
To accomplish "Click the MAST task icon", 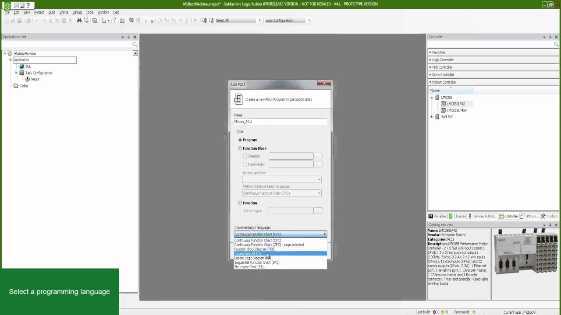I will (x=28, y=79).
